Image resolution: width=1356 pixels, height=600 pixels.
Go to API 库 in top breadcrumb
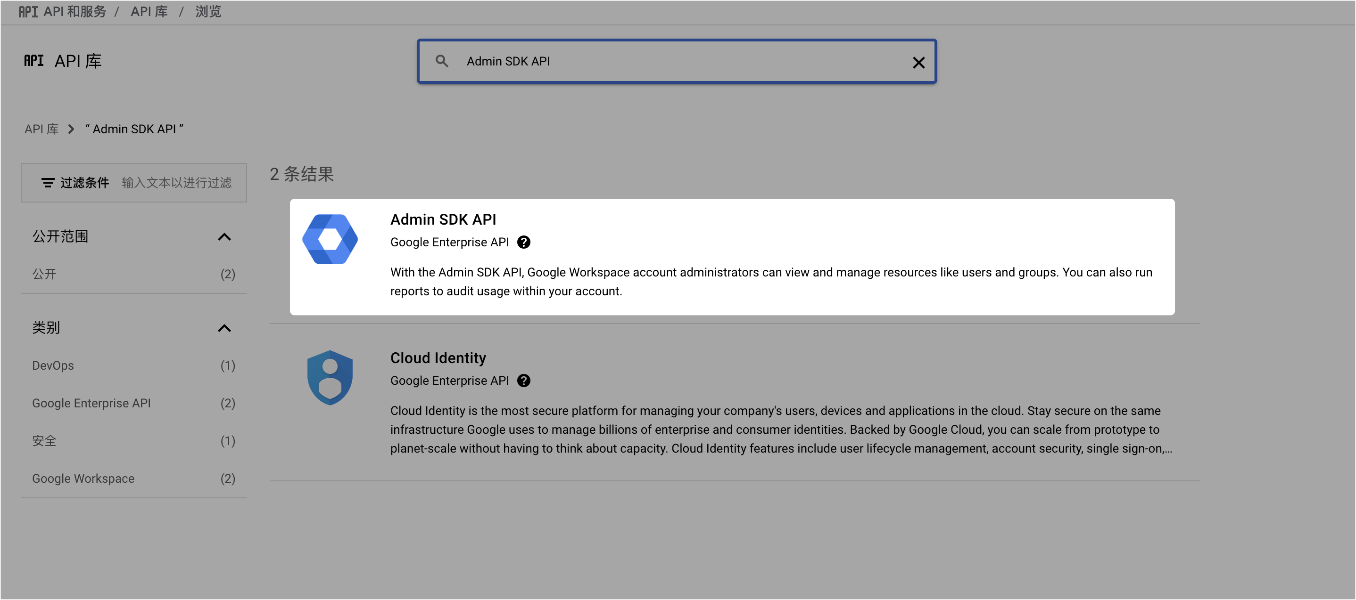(149, 12)
